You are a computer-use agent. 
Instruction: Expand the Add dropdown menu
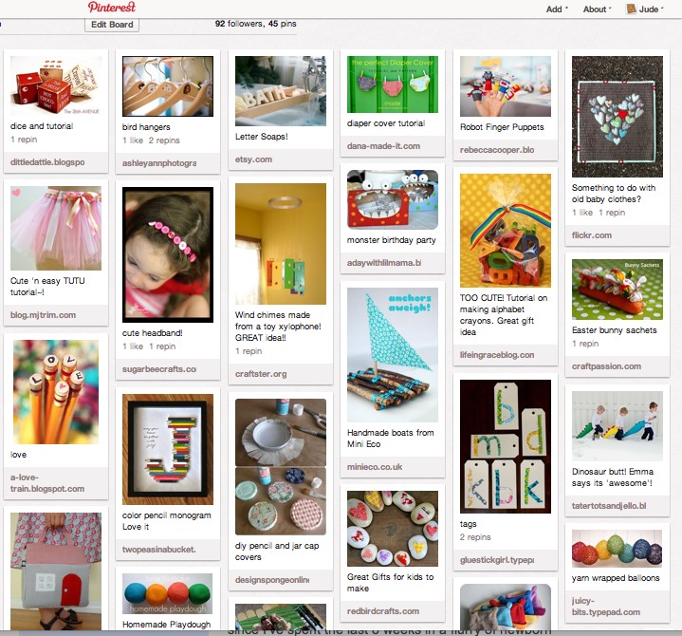click(557, 9)
